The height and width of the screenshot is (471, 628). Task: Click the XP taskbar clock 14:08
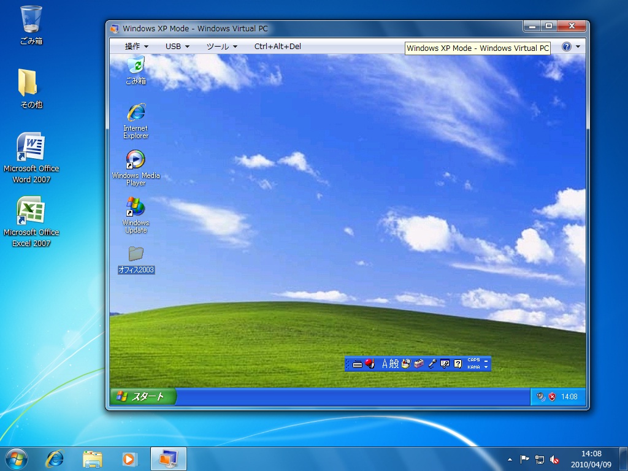[x=569, y=397]
